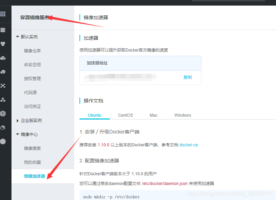This screenshot has width=276, height=200.
Task: Collapse the 默认实例 section
Action: point(17,37)
